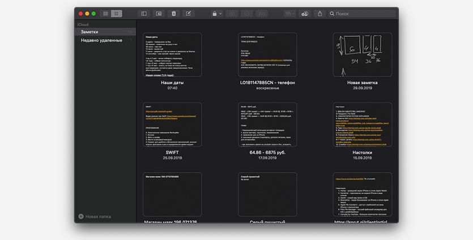Switch to gallery view in toolbar
This screenshot has width=473, height=240.
pos(116,13)
